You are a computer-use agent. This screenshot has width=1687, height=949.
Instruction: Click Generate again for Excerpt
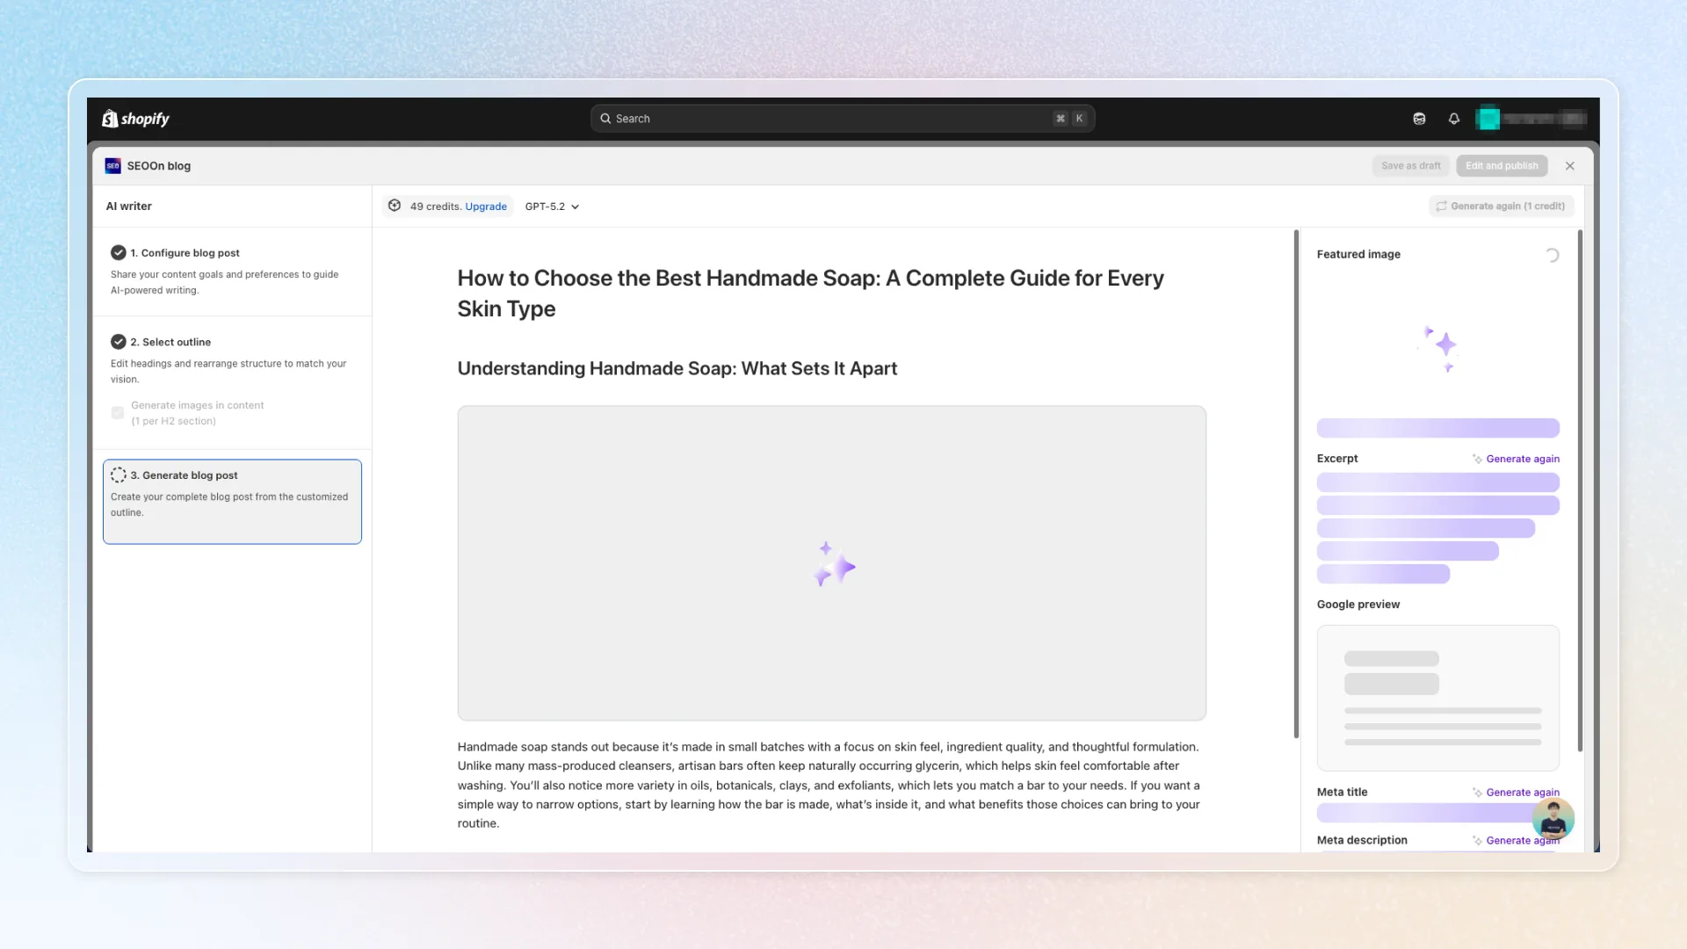point(1516,459)
